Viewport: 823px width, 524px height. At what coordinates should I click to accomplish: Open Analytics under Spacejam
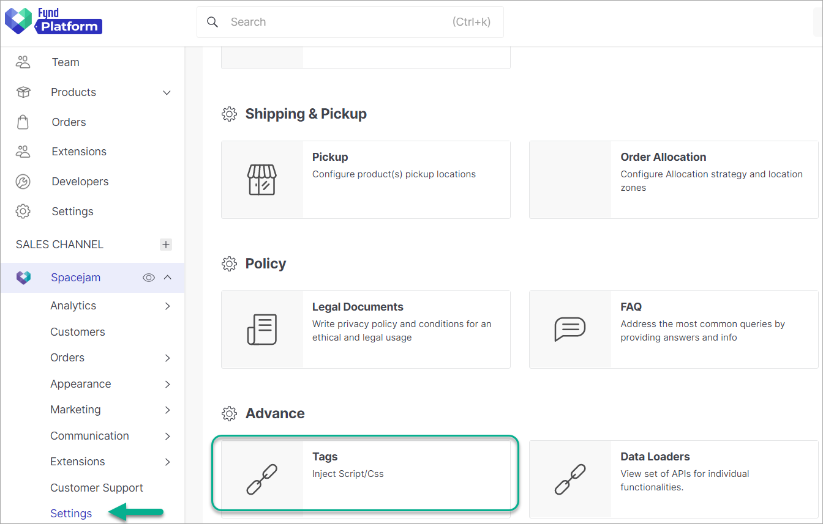click(73, 306)
